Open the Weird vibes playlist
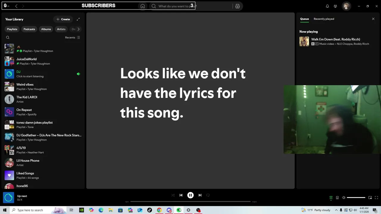This screenshot has height=214, width=381. pyautogui.click(x=43, y=86)
